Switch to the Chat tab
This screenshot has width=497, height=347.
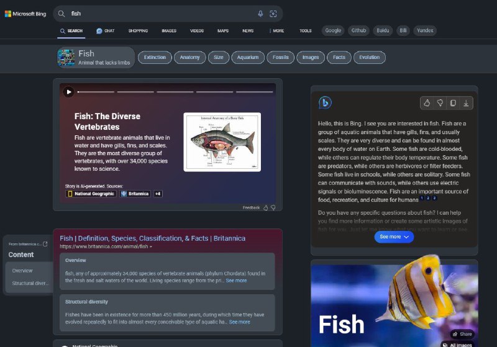106,30
